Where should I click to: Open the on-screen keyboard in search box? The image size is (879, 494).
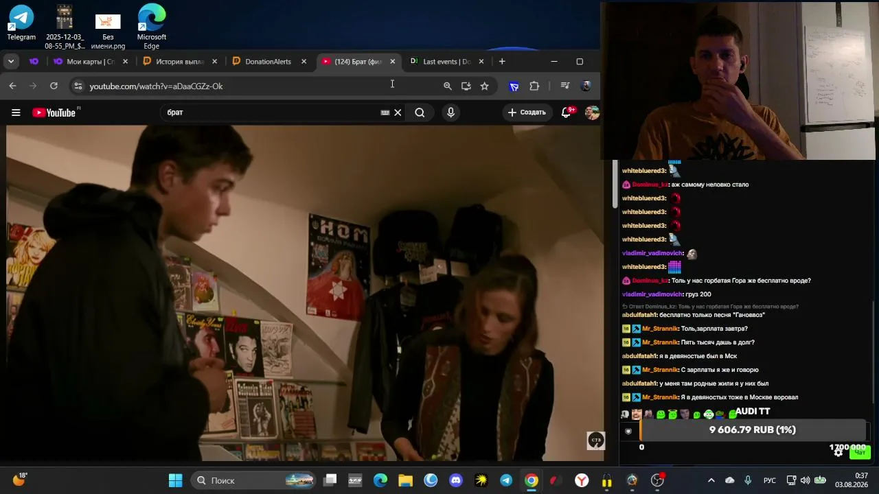tap(385, 113)
